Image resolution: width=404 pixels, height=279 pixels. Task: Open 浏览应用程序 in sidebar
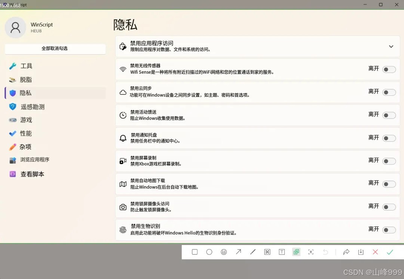[55, 160]
